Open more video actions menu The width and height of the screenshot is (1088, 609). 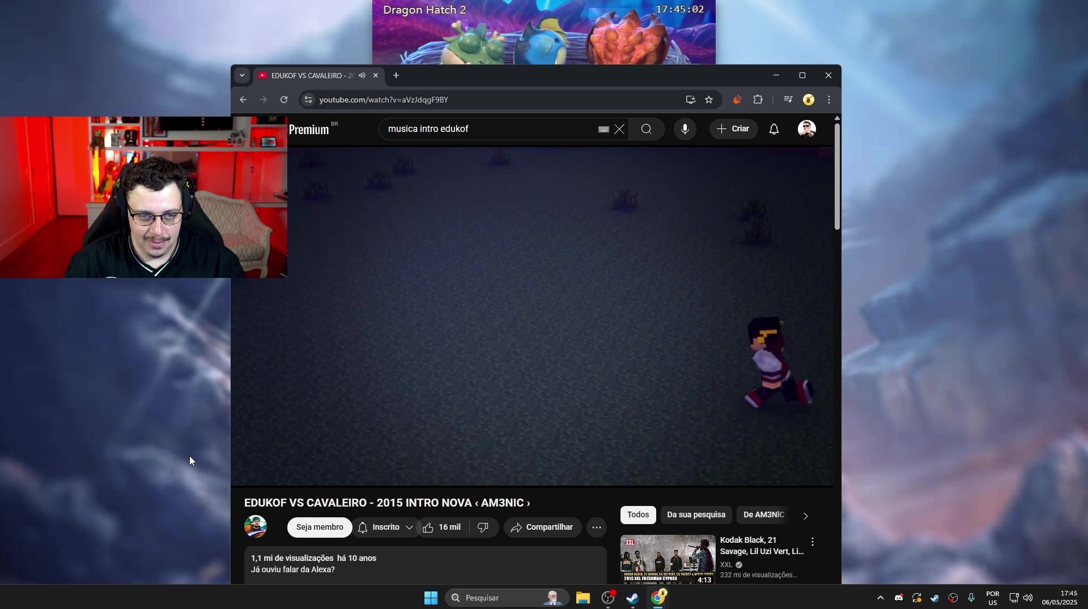pos(597,527)
